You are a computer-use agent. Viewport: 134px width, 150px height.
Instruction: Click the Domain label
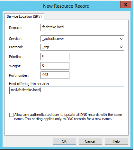15,28
